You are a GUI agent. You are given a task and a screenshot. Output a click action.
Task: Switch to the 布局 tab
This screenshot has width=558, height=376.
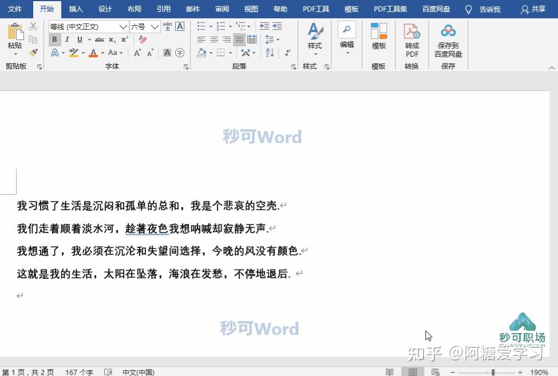point(134,9)
